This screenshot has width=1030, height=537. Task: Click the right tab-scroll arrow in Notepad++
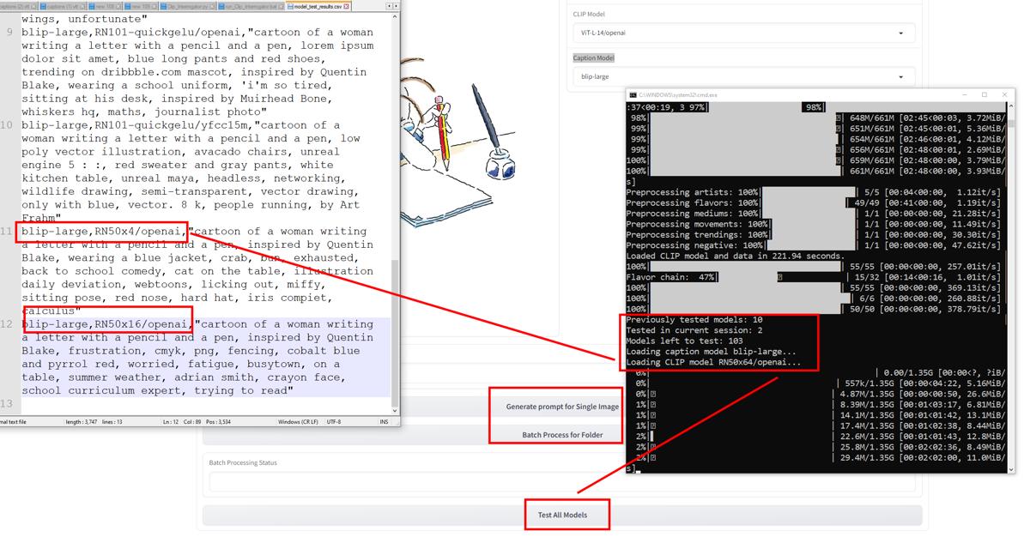[396, 6]
